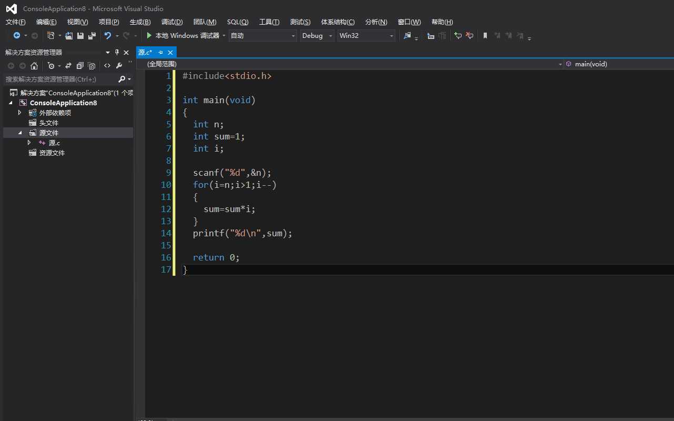Open the debugger target dropdown arrow

(x=224, y=36)
